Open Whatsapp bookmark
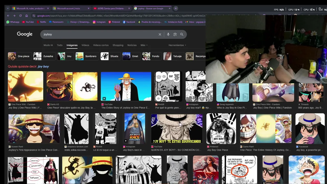The image size is (327, 184). pyautogui.click(x=13, y=22)
